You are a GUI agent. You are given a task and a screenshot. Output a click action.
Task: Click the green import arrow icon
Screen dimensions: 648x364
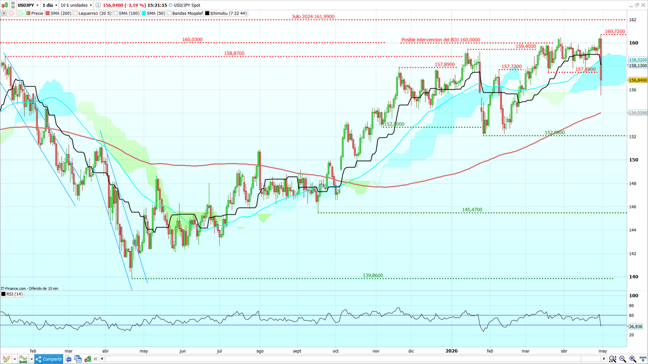(21, 13)
